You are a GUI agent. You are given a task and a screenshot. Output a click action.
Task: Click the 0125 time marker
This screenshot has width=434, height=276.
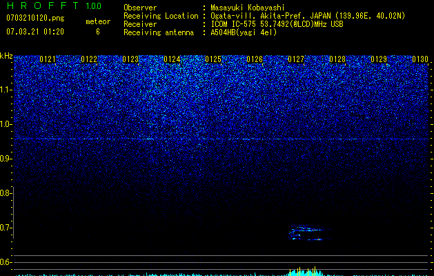[213, 59]
